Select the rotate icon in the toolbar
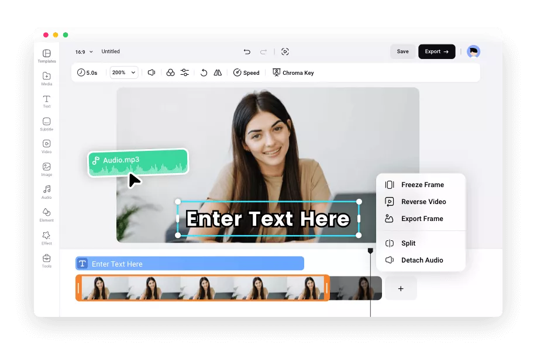This screenshot has height=359, width=537. (x=204, y=73)
